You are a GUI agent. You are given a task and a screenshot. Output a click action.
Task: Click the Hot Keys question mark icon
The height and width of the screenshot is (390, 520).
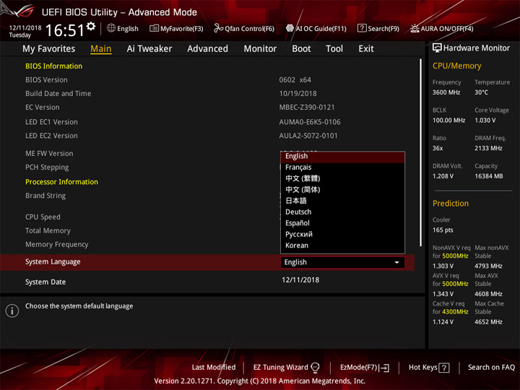point(444,368)
